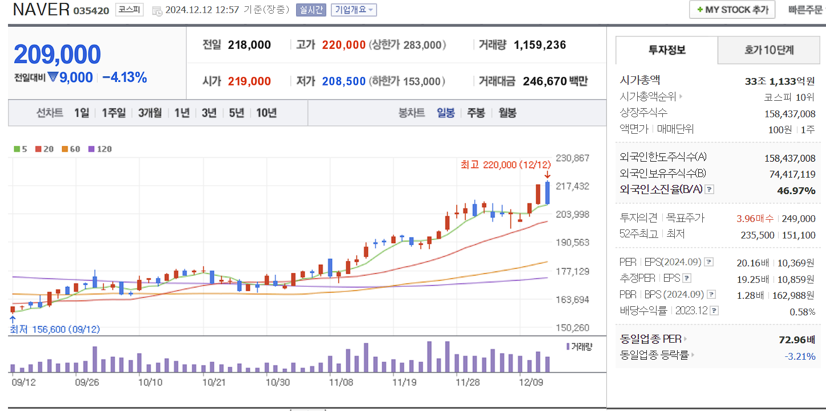Expand the 동일업종 PER arrow
The width and height of the screenshot is (826, 411).
click(x=685, y=339)
